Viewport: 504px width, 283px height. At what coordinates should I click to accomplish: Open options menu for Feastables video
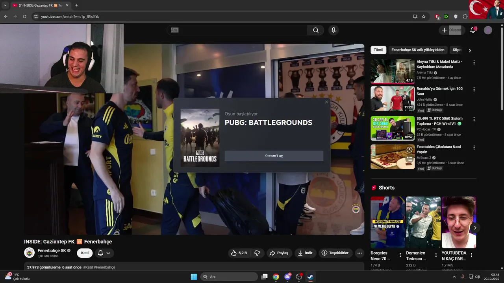[x=474, y=147]
